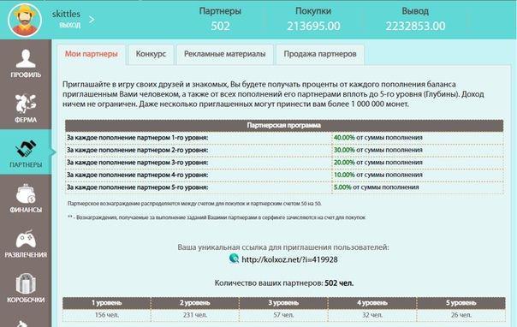Switch to Конкурс tab
The image size is (517, 327).
pyautogui.click(x=151, y=54)
